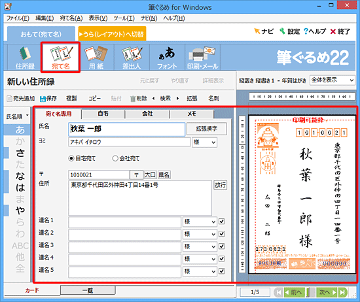The height and width of the screenshot is (302, 360).
Task: Toggle the 連名1 checkbox
Action: [x=221, y=222]
